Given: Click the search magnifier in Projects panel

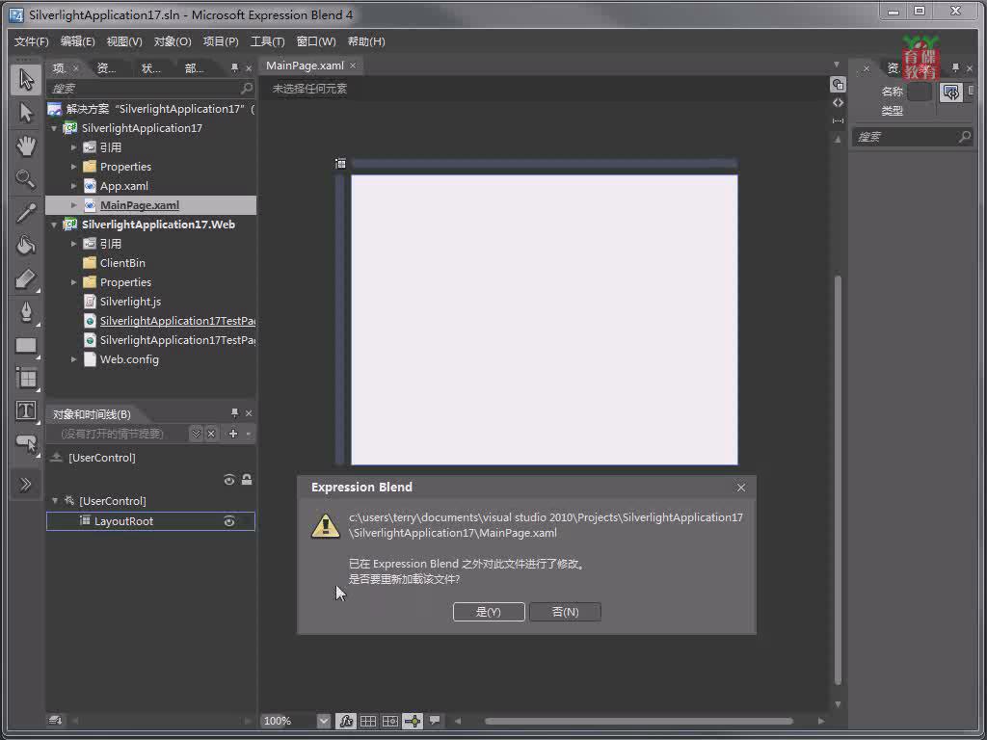Looking at the screenshot, I should (x=246, y=88).
